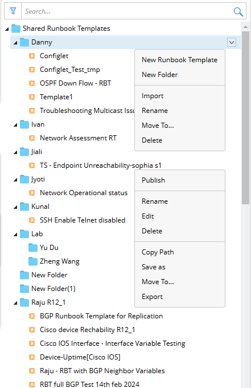Collapse the Ivan folder triangle
Image resolution: width=251 pixels, height=388 pixels.
15,125
